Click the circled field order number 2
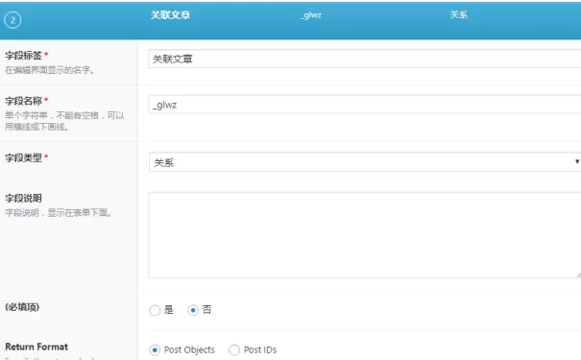 coord(12,20)
